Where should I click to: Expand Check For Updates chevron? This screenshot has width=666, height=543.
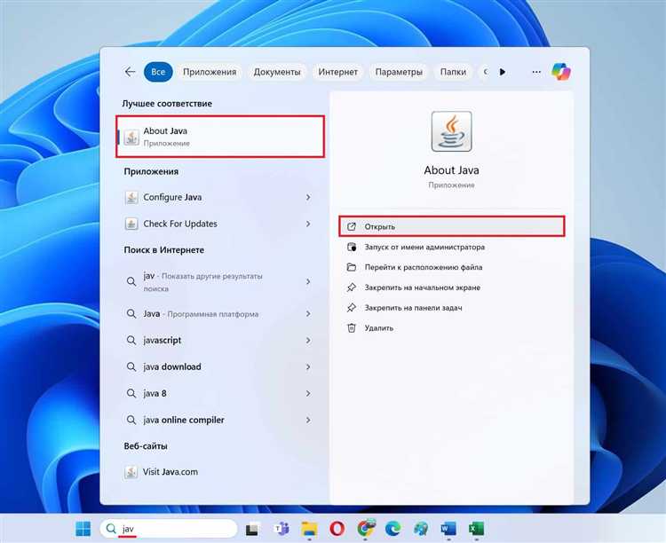pos(308,224)
